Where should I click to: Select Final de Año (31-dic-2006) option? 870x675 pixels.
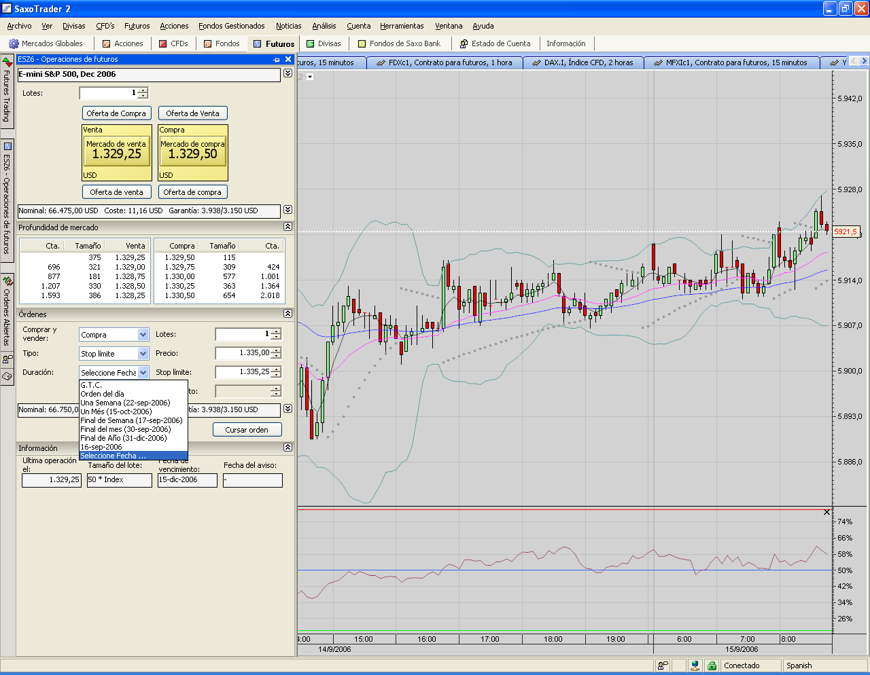(x=133, y=438)
